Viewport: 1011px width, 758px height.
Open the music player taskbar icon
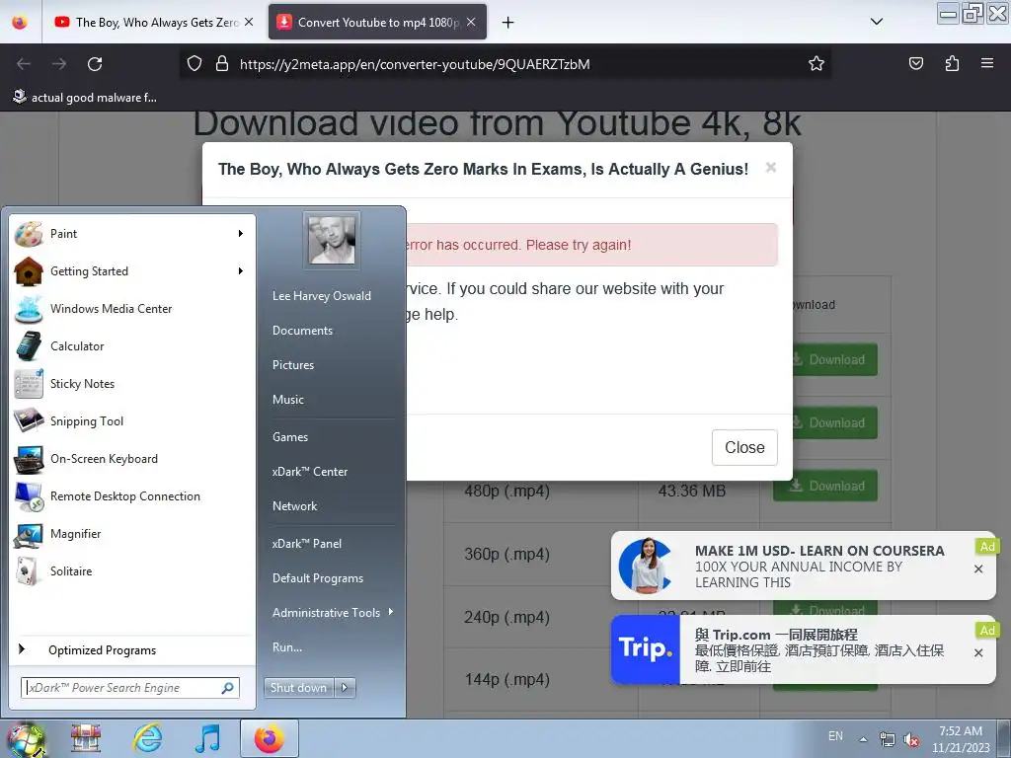(x=207, y=738)
